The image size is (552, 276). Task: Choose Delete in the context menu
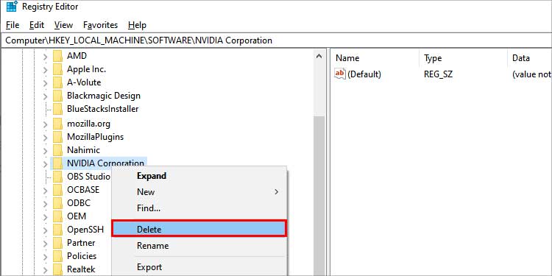click(199, 229)
